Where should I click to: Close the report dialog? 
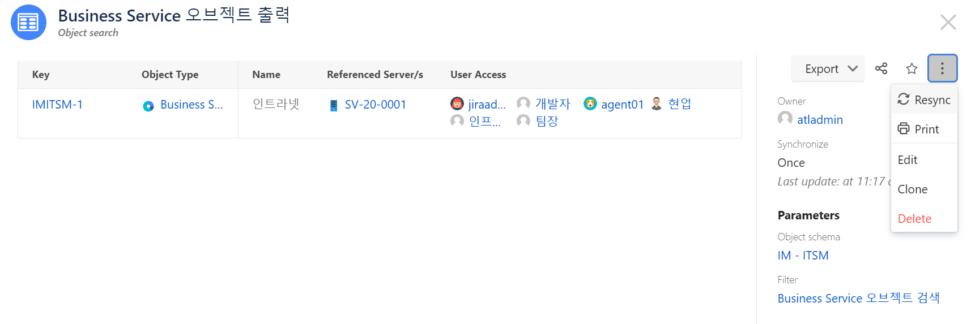[948, 23]
